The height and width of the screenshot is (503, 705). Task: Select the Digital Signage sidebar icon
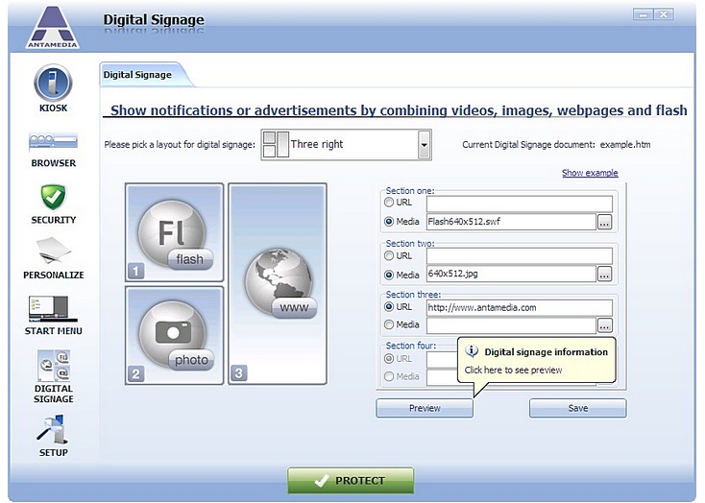tap(53, 366)
